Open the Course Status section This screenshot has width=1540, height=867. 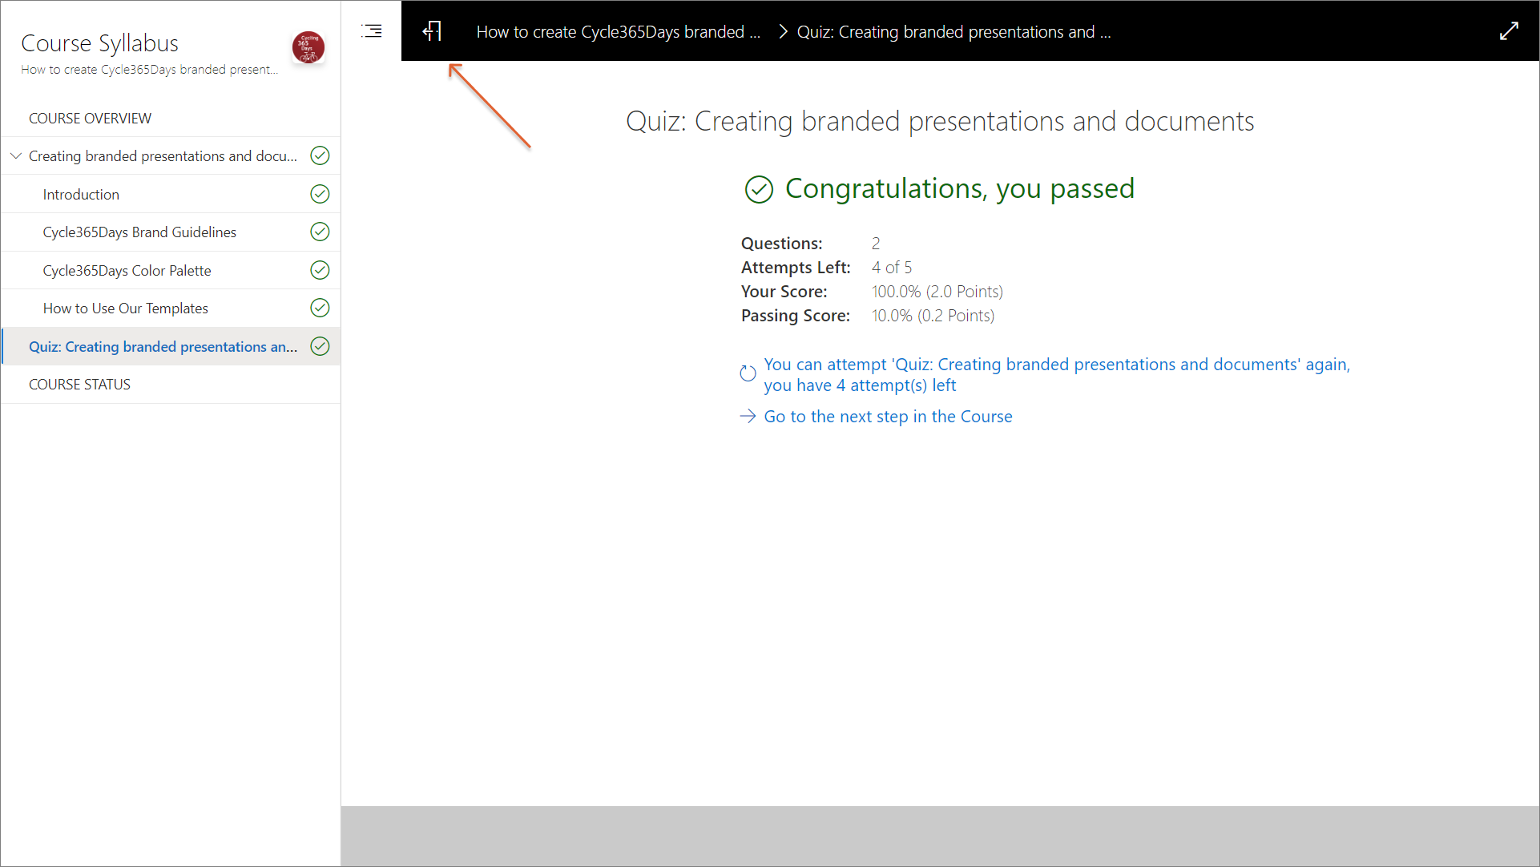coord(79,384)
